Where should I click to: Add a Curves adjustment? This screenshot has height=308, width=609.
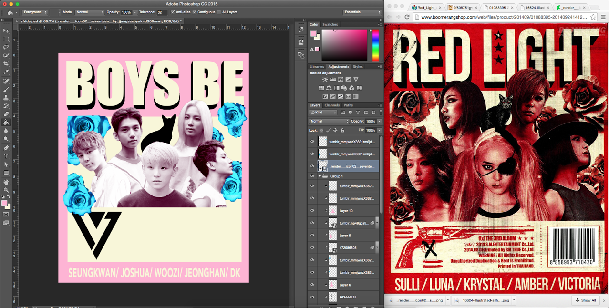coord(341,79)
